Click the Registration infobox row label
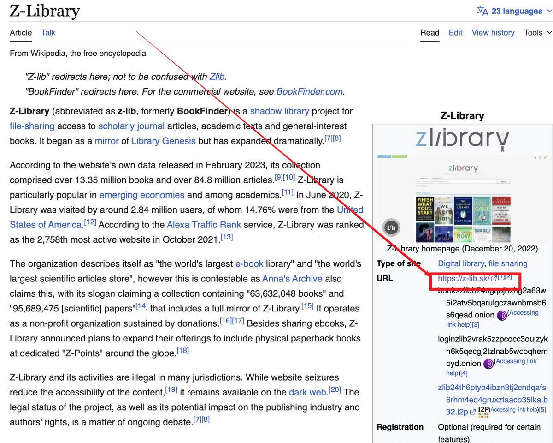The image size is (553, 443). 400,427
